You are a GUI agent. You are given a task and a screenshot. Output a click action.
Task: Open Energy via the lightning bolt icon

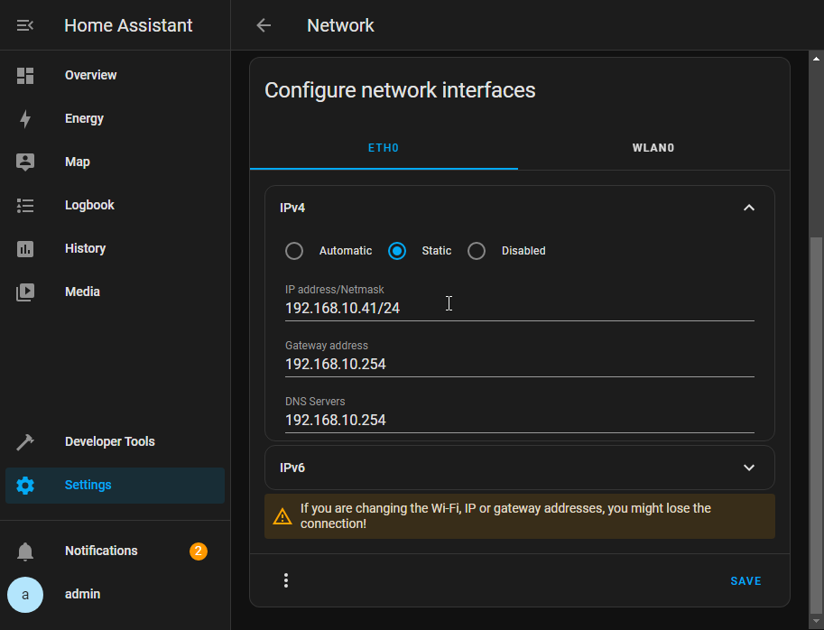click(x=25, y=119)
